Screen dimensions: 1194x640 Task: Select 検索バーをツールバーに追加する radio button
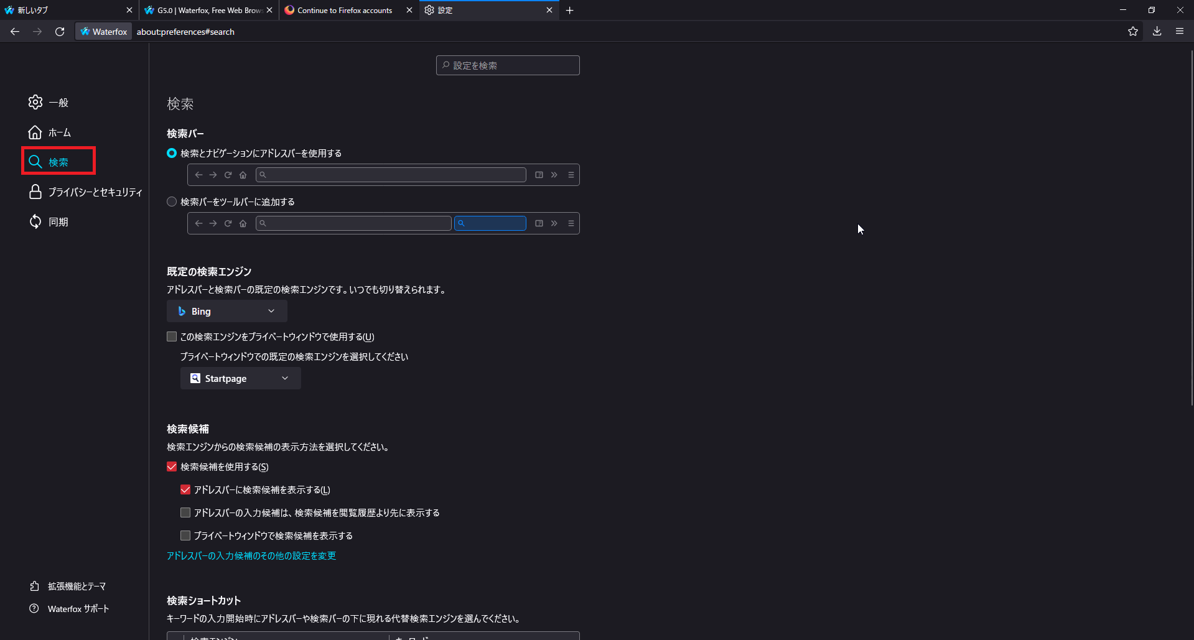(x=172, y=202)
